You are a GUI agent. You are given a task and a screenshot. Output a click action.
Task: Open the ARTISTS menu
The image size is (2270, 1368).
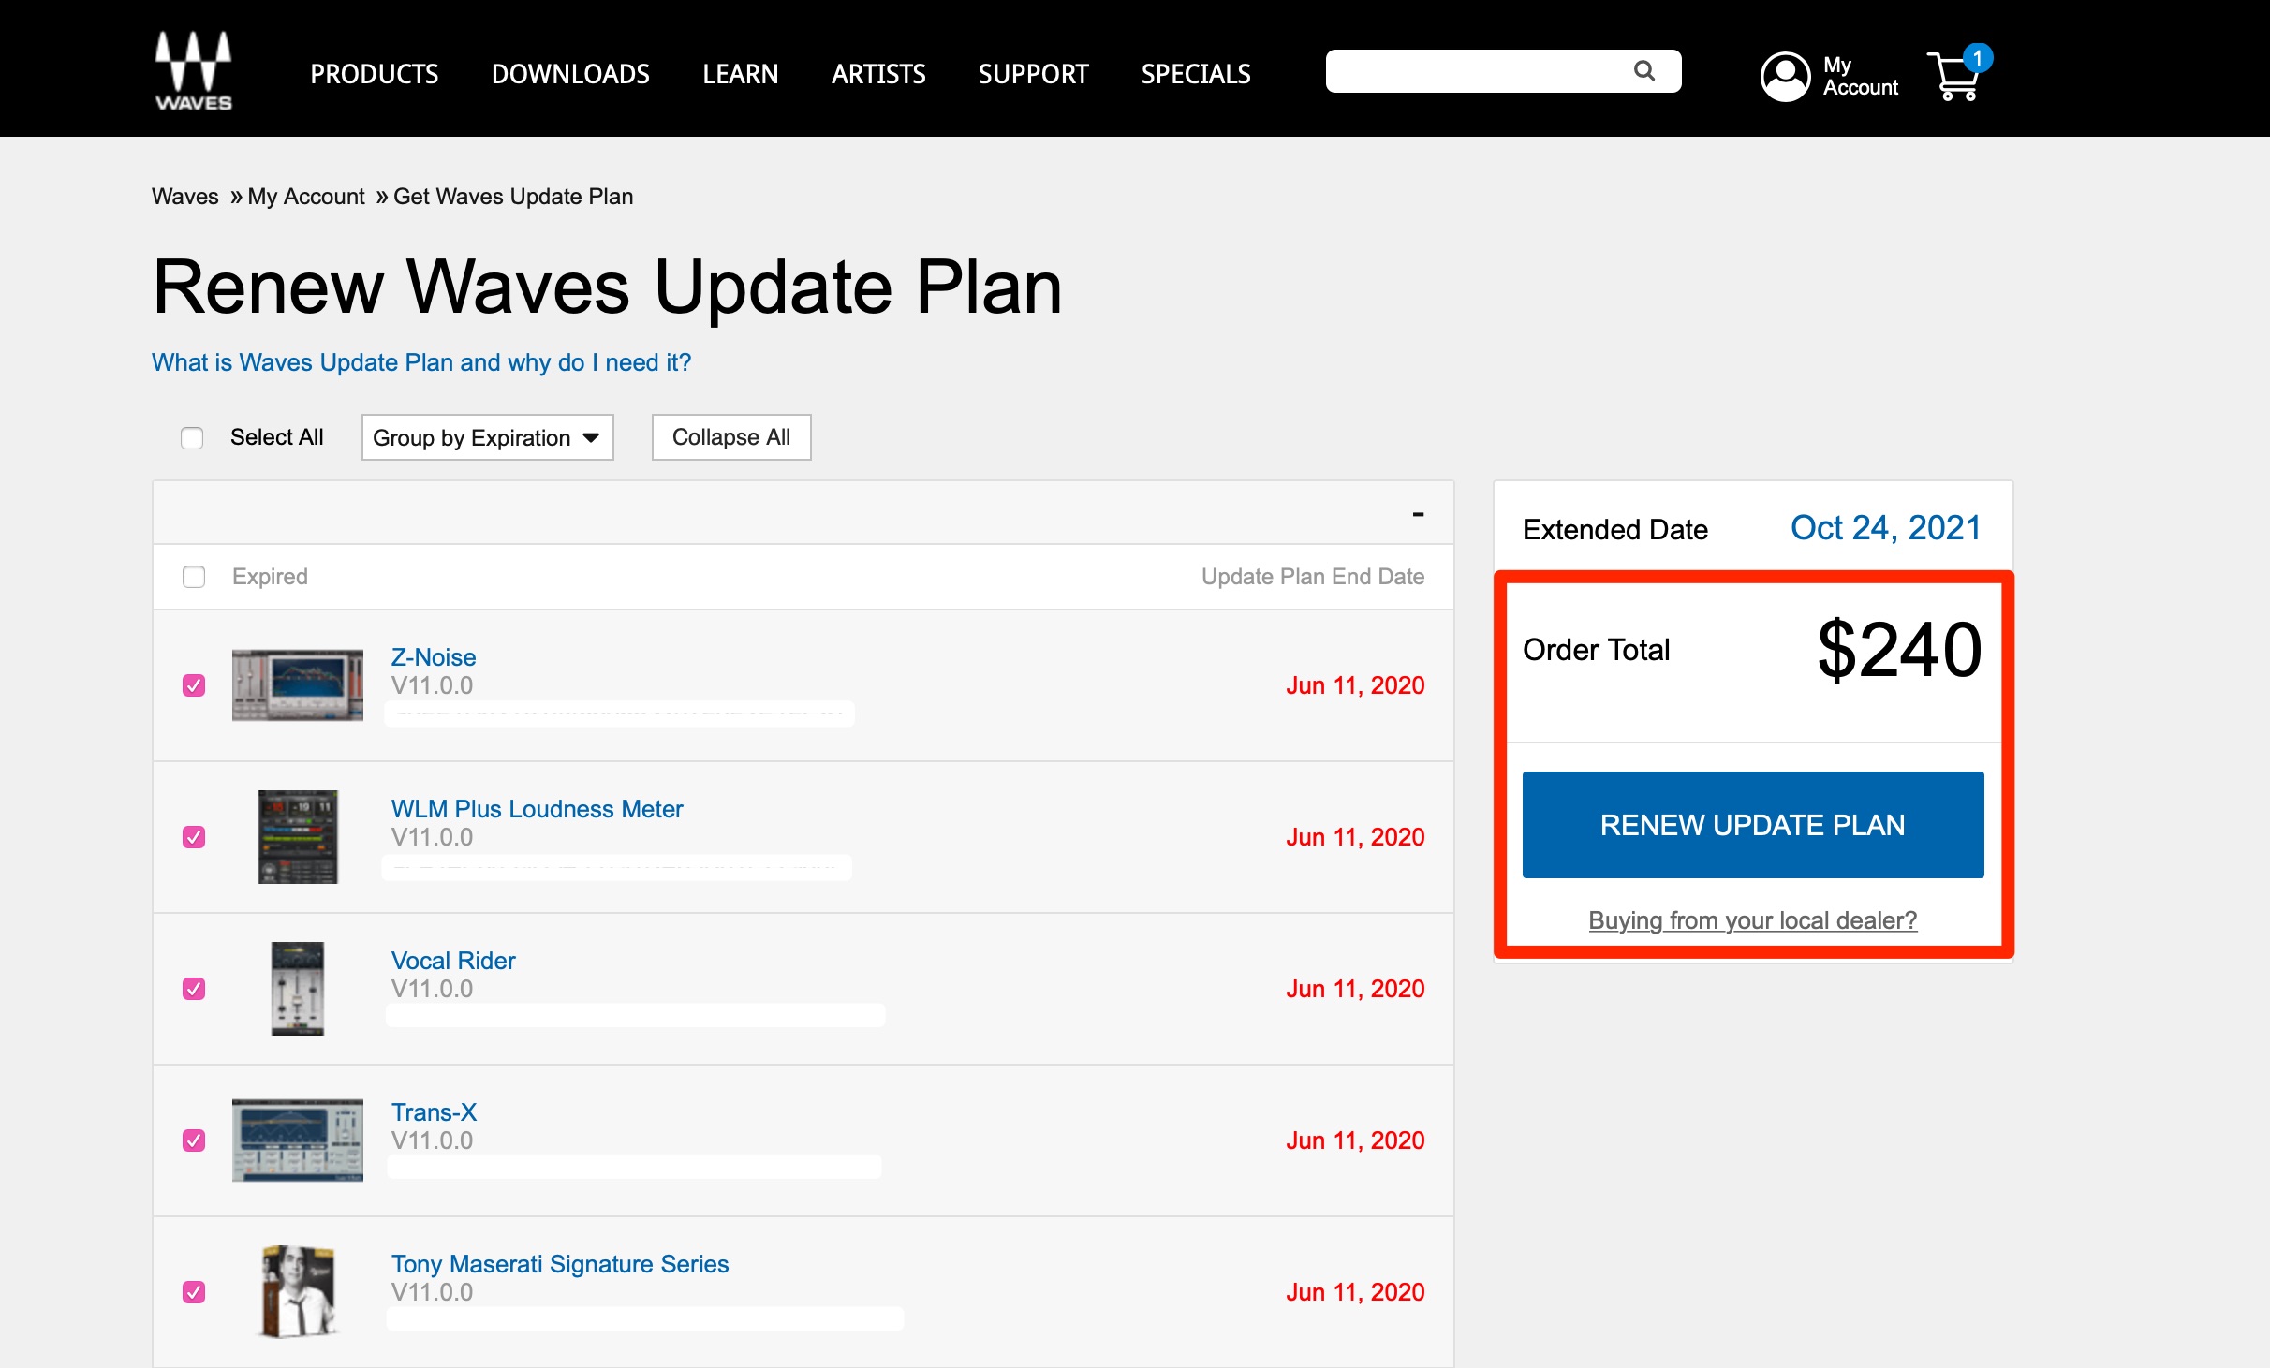click(878, 74)
